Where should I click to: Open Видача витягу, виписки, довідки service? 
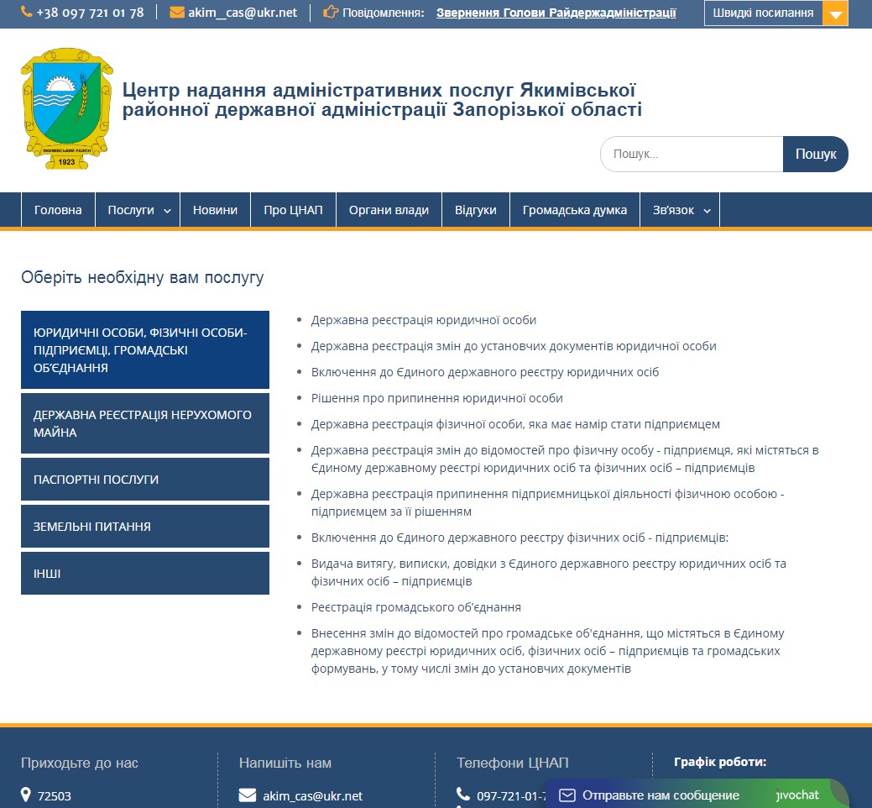pos(549,572)
